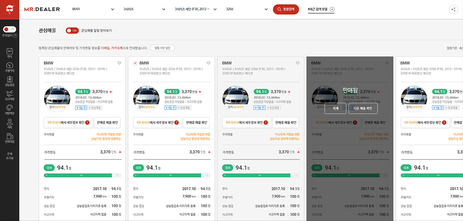
Task: Uncheck the checkbox on second BMW card
Action: point(135,63)
